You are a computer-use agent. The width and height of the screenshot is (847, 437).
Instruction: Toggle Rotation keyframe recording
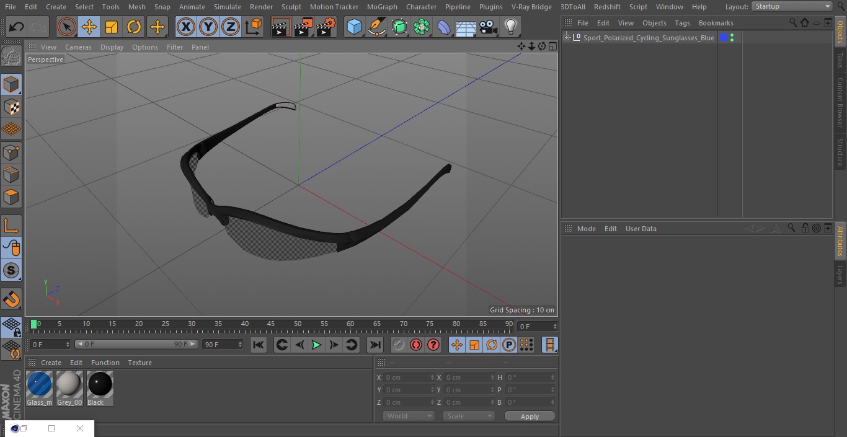(492, 345)
